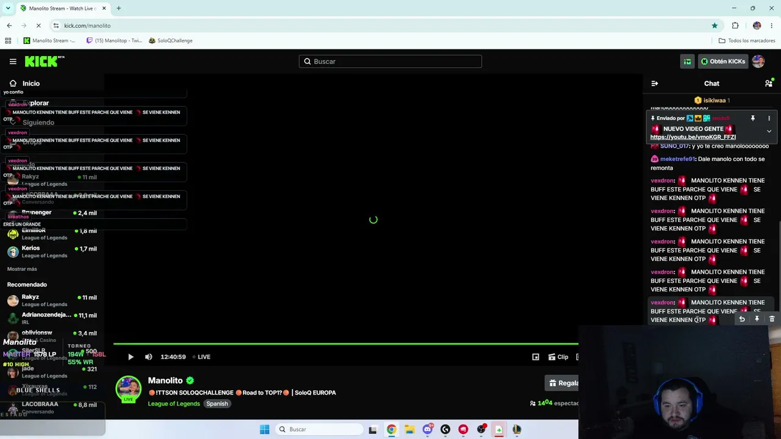The height and width of the screenshot is (439, 781).
Task: Pin the last vexdron chat message
Action: point(757,319)
